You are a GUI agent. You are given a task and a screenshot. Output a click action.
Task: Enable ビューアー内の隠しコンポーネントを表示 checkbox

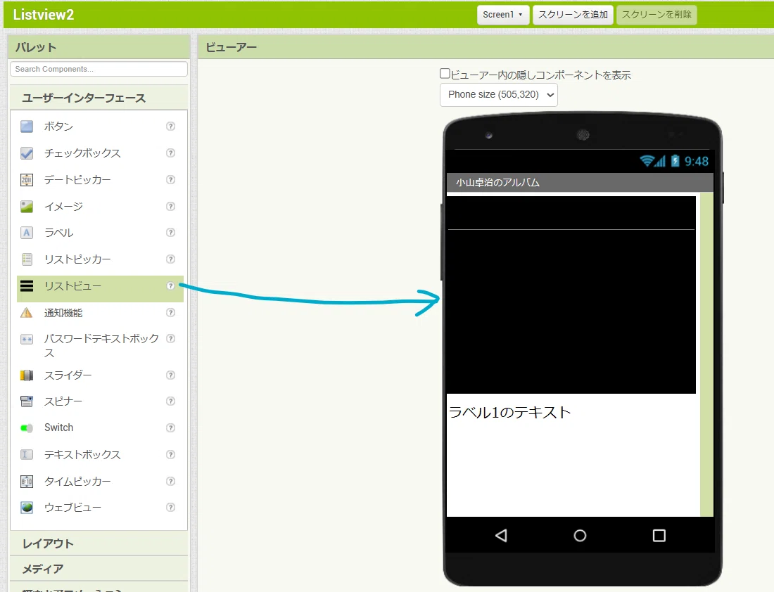pyautogui.click(x=445, y=74)
